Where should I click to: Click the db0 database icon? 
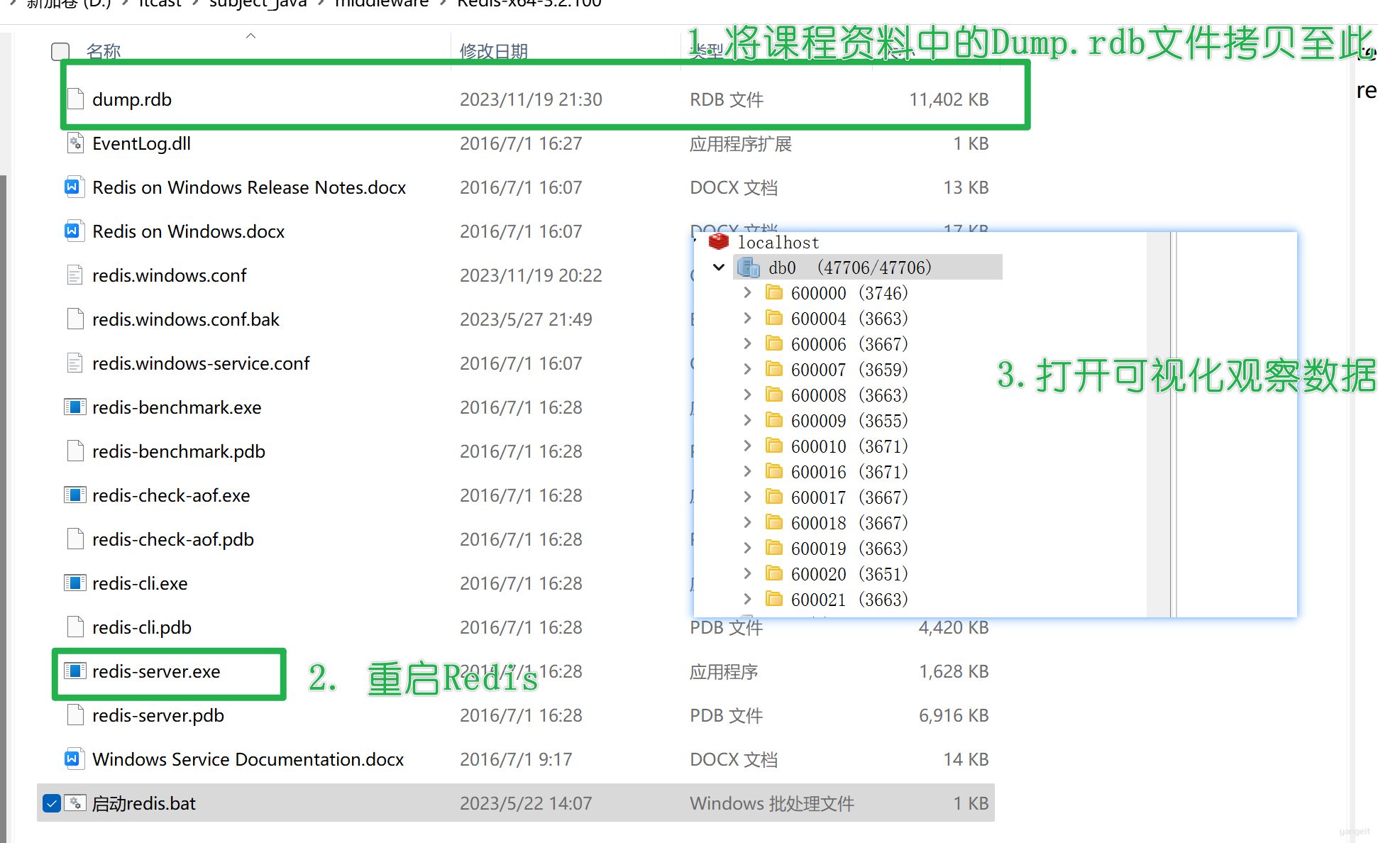click(749, 268)
